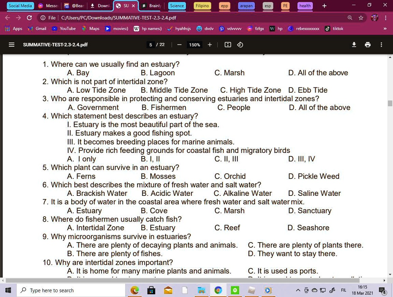
Task: Open the YouTube bookmark icon
Action: click(x=55, y=28)
